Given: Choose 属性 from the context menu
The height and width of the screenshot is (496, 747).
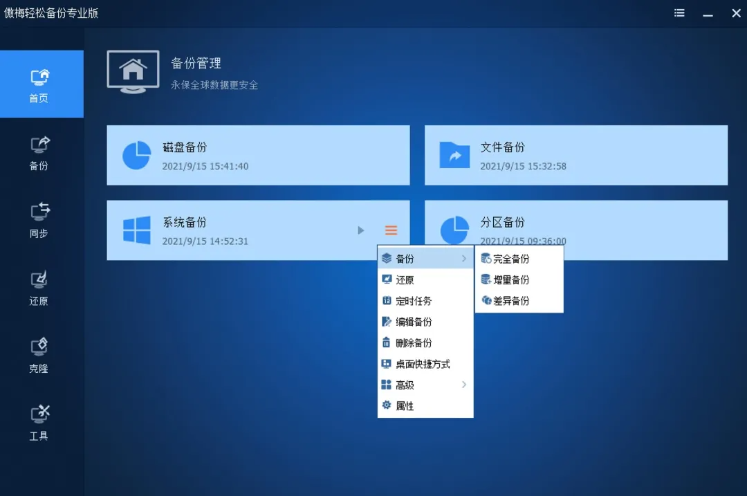Looking at the screenshot, I should [425, 406].
